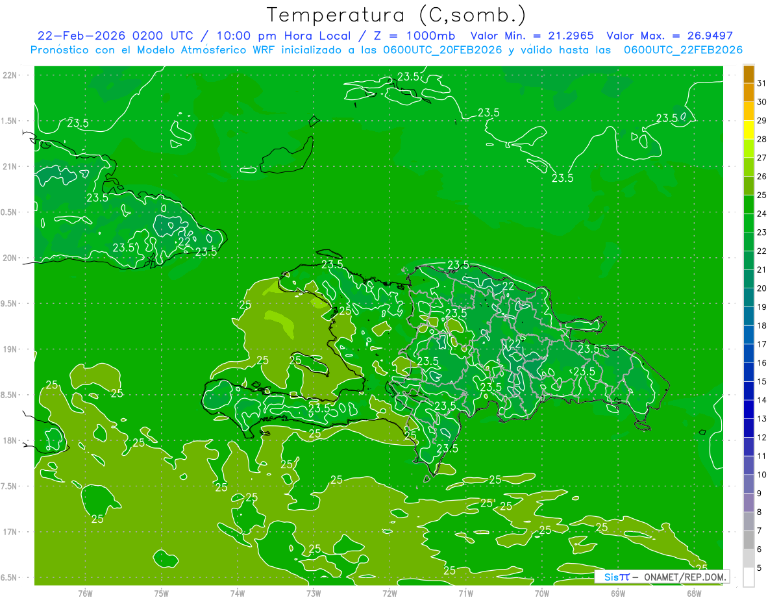Click the '68W' longitude label
This screenshot has width=779, height=602.
click(694, 593)
